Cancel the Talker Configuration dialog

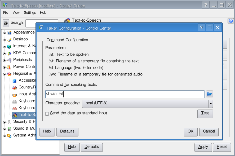pos(209,132)
